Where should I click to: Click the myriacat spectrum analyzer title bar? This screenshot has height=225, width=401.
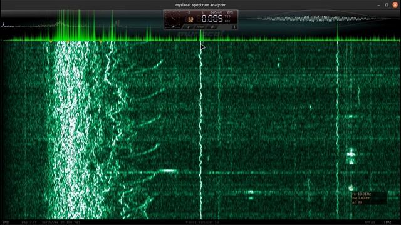point(200,5)
